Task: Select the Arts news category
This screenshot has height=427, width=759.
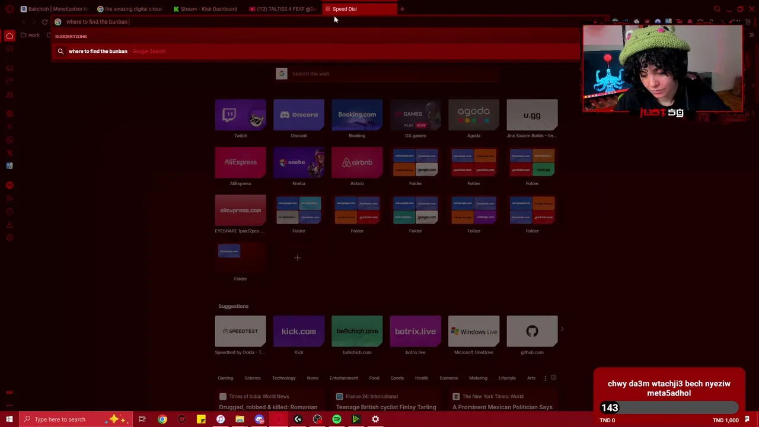Action: pos(531,378)
